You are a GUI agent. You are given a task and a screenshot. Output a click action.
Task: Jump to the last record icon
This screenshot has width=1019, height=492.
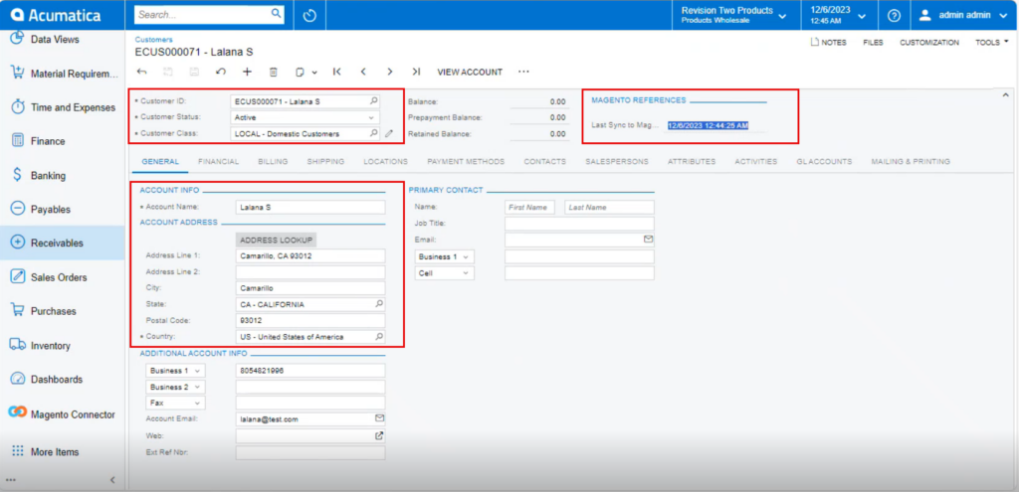416,72
